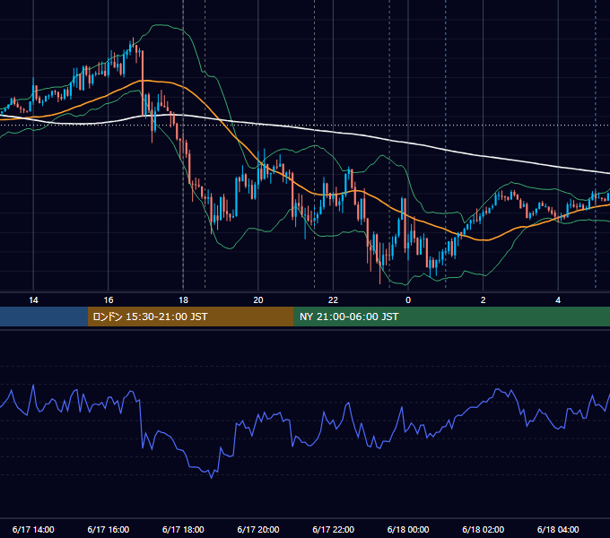Click the 18 hour axis label
The image size is (610, 538).
point(183,300)
